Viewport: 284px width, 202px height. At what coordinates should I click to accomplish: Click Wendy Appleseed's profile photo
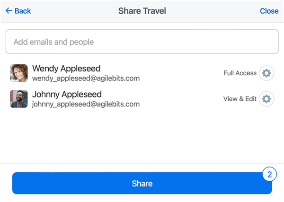click(x=19, y=73)
